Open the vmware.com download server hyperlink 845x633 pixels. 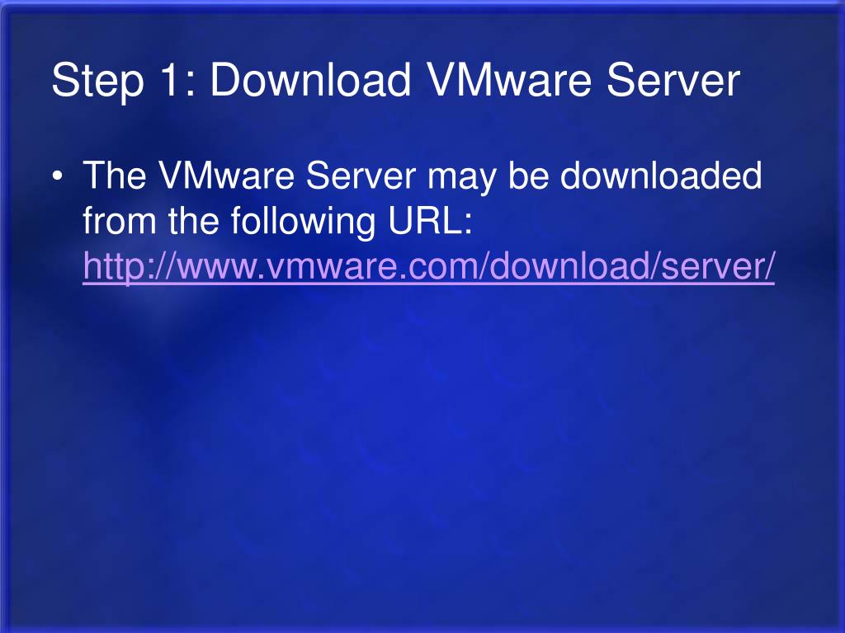click(x=428, y=266)
